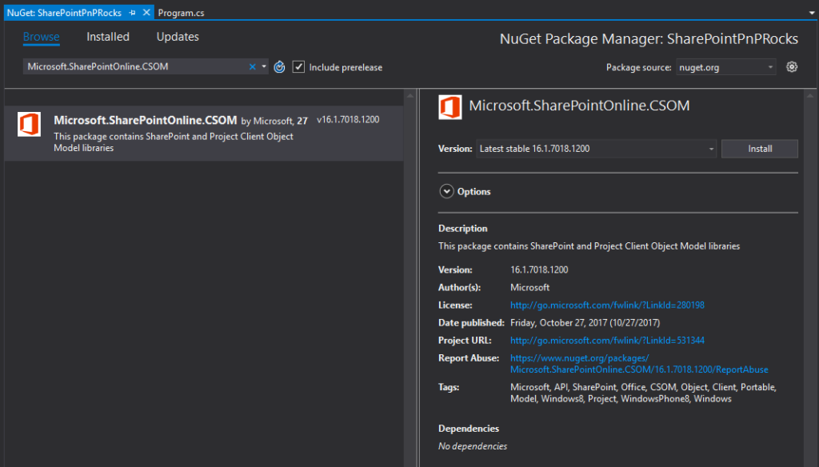Image resolution: width=819 pixels, height=467 pixels.
Task: Click the Description heading
Action: pyautogui.click(x=463, y=228)
